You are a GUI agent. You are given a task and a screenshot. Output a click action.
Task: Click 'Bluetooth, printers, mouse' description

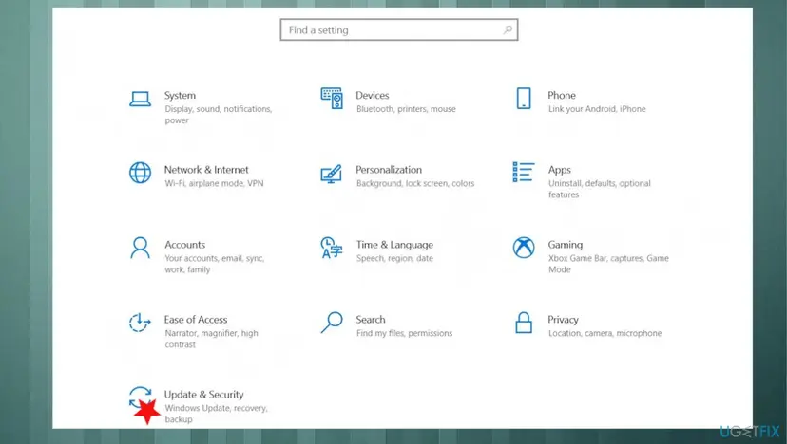[406, 109]
